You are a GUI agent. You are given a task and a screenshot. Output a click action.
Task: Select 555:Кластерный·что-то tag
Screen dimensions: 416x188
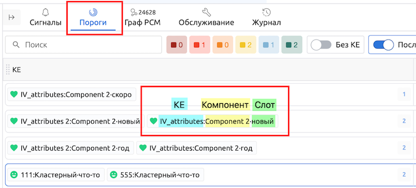point(155,175)
